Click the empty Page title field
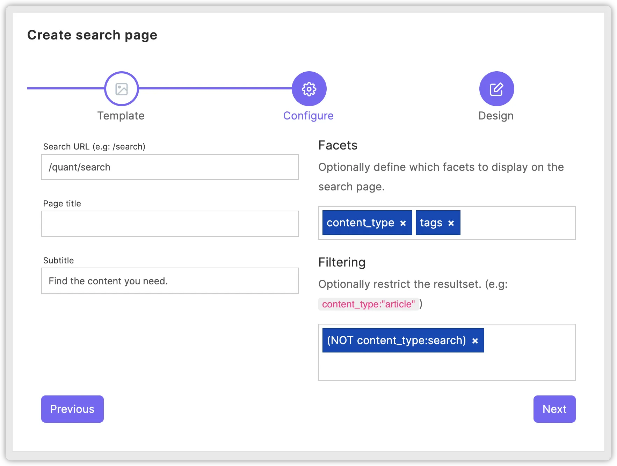Image resolution: width=617 pixels, height=466 pixels. tap(170, 224)
